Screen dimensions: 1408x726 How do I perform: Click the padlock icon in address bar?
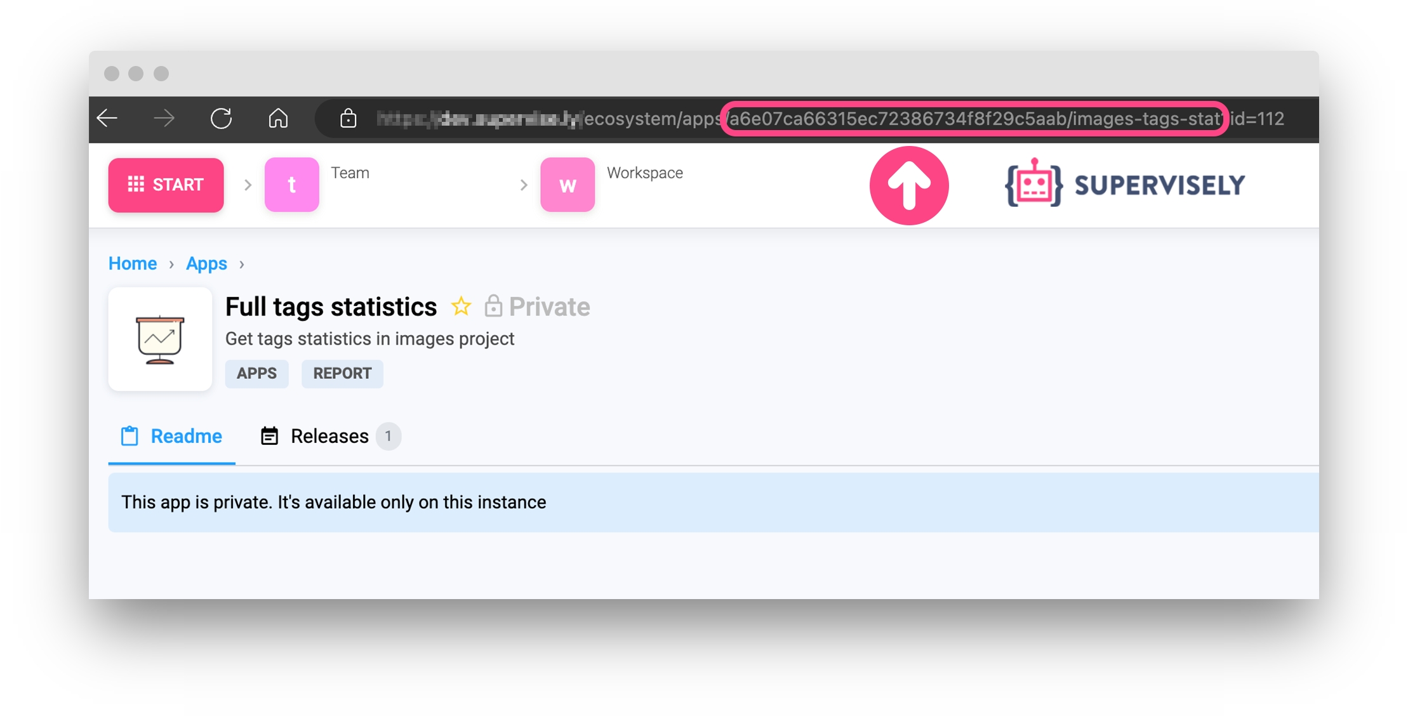(x=348, y=118)
